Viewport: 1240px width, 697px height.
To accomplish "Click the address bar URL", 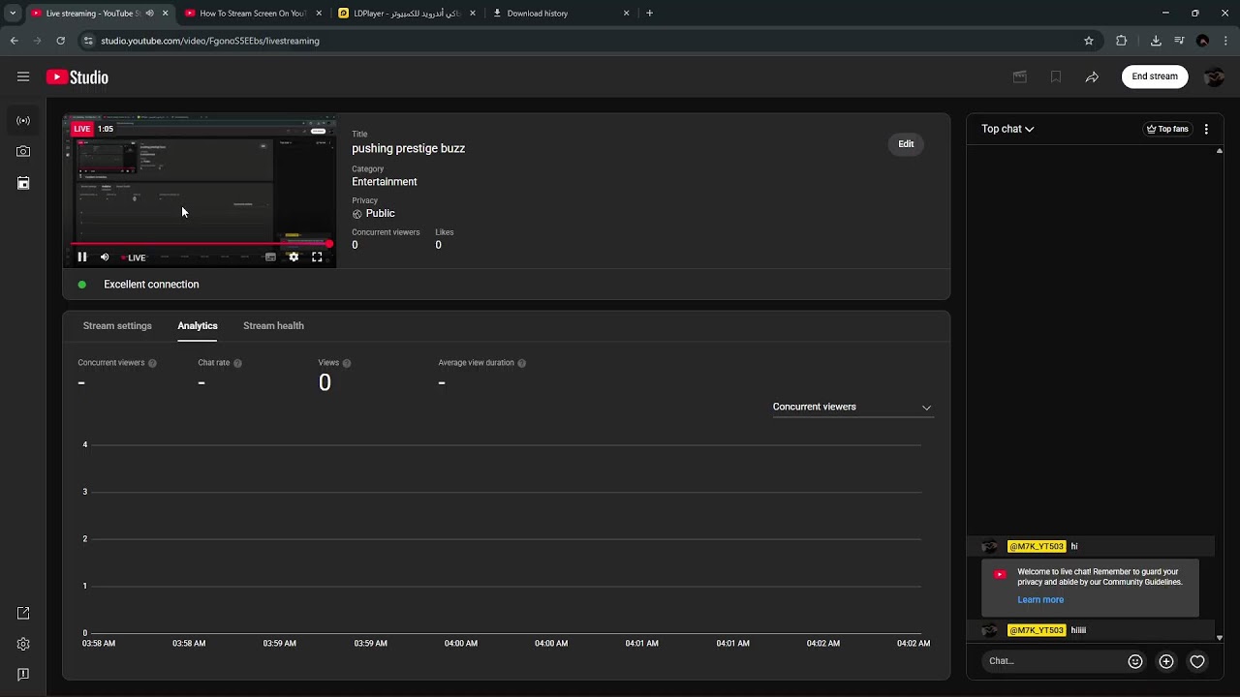I will [210, 41].
